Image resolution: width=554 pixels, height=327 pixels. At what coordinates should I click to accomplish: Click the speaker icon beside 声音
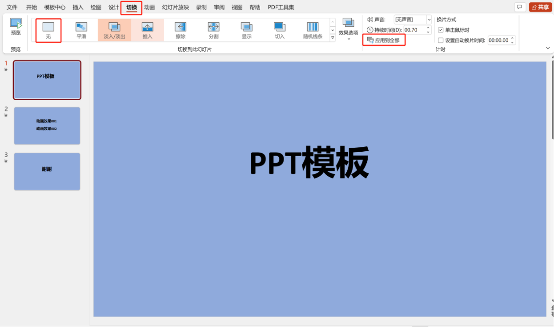[369, 20]
